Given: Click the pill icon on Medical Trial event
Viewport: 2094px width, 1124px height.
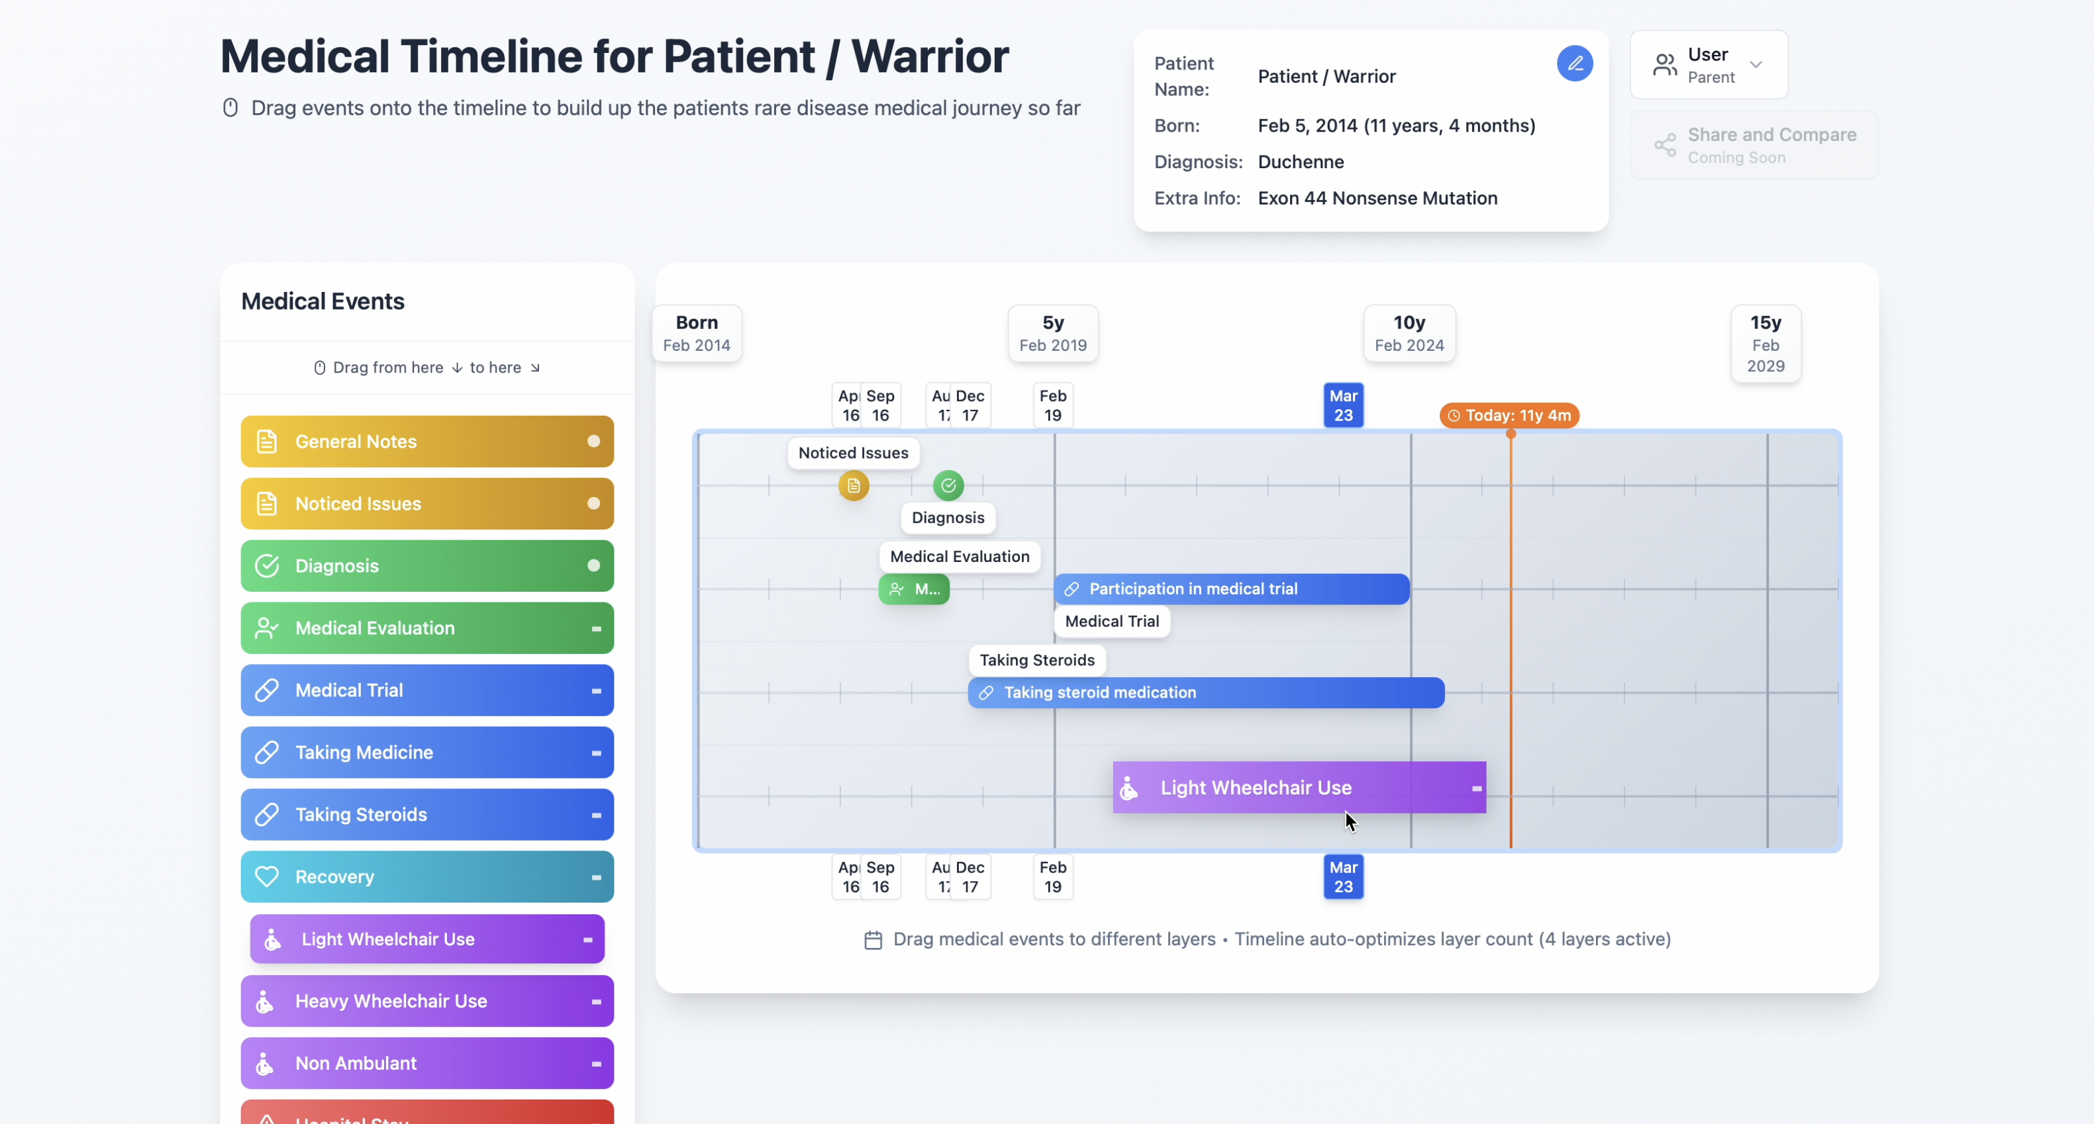Looking at the screenshot, I should point(267,690).
